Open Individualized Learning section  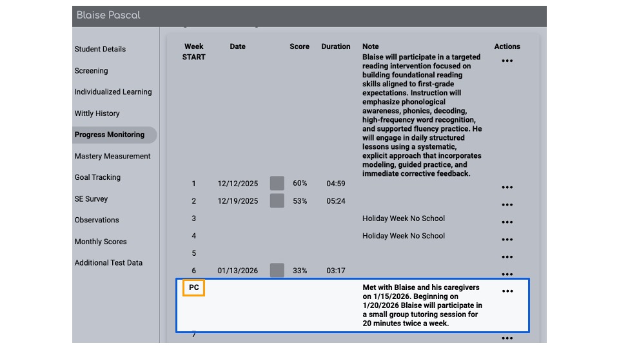coord(113,92)
